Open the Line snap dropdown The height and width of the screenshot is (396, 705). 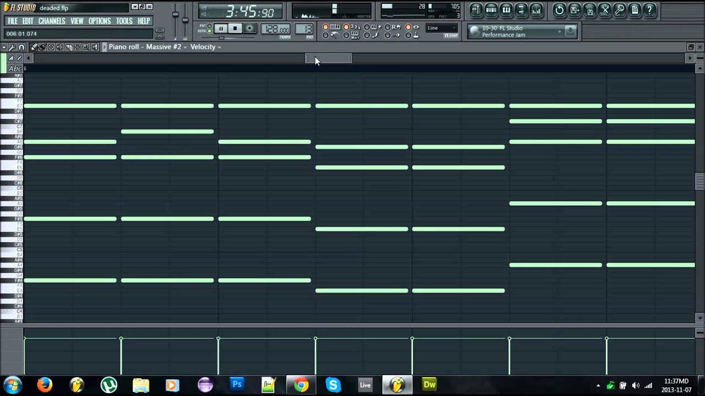[x=442, y=28]
